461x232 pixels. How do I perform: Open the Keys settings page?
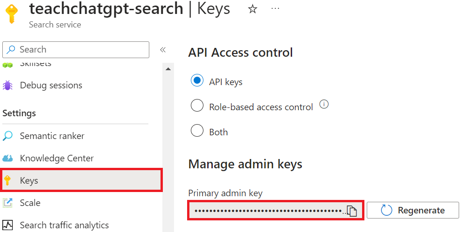[x=29, y=180]
